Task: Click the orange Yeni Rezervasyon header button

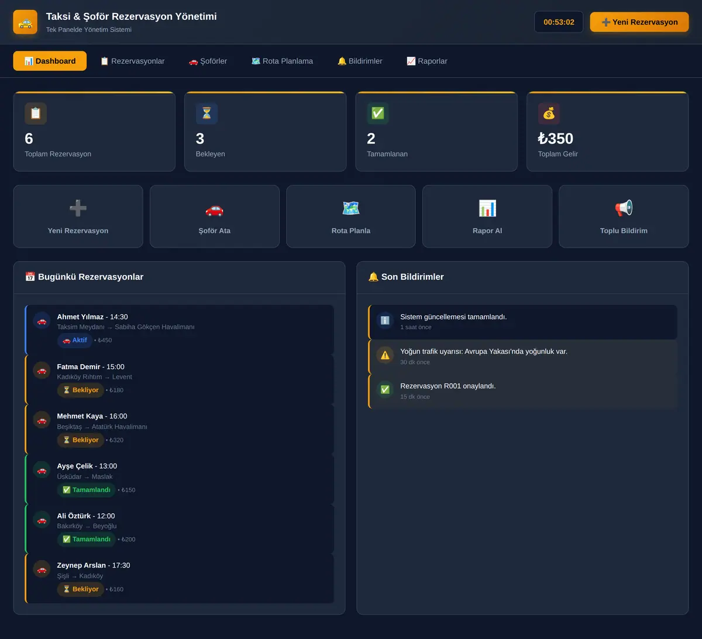Action: coord(639,22)
